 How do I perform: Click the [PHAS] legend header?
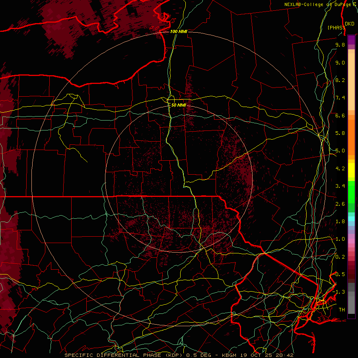point(336,27)
